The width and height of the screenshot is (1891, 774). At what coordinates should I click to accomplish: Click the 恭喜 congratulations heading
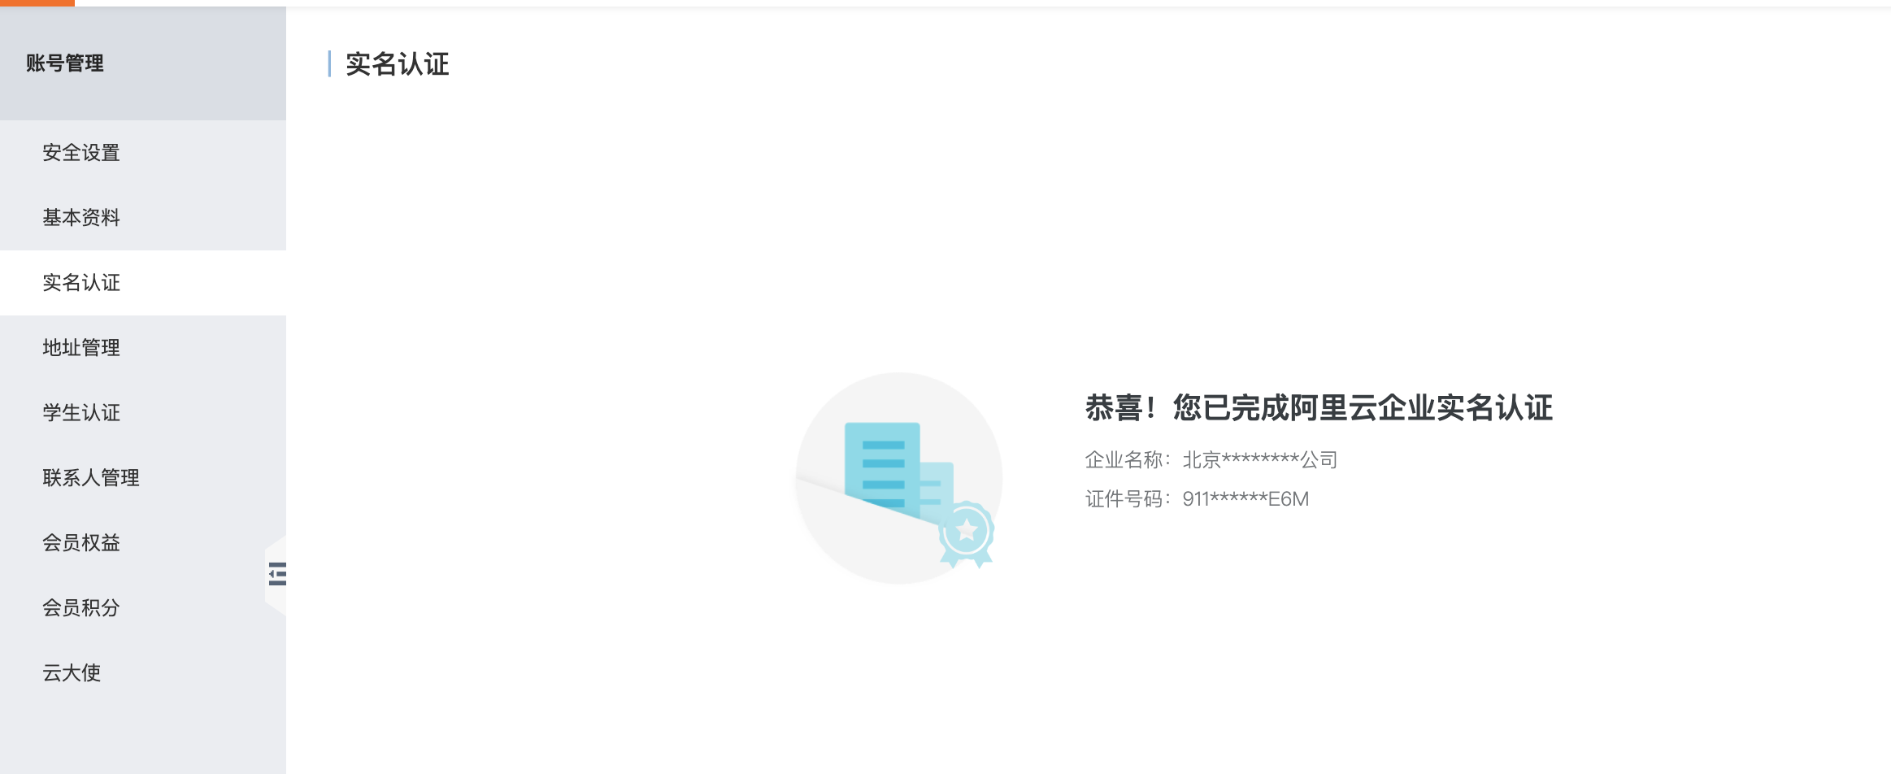tap(1319, 408)
